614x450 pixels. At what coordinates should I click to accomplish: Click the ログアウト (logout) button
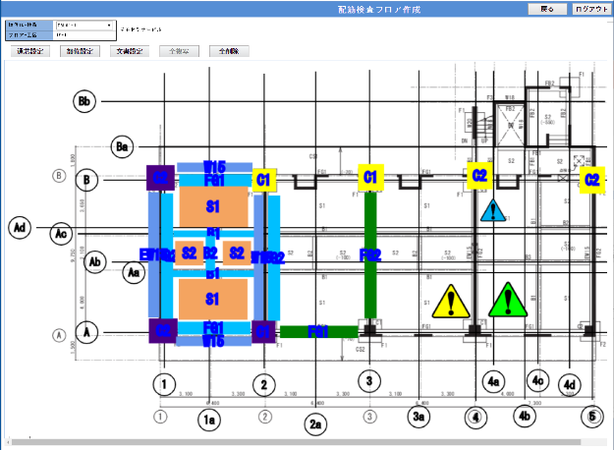[x=590, y=9]
